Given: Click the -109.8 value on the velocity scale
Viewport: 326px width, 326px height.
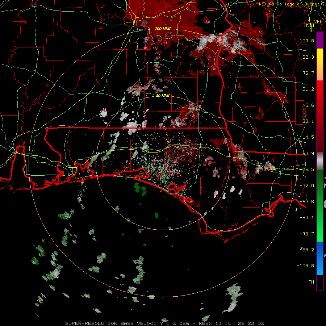Looking at the screenshot, I should pos(305,266).
